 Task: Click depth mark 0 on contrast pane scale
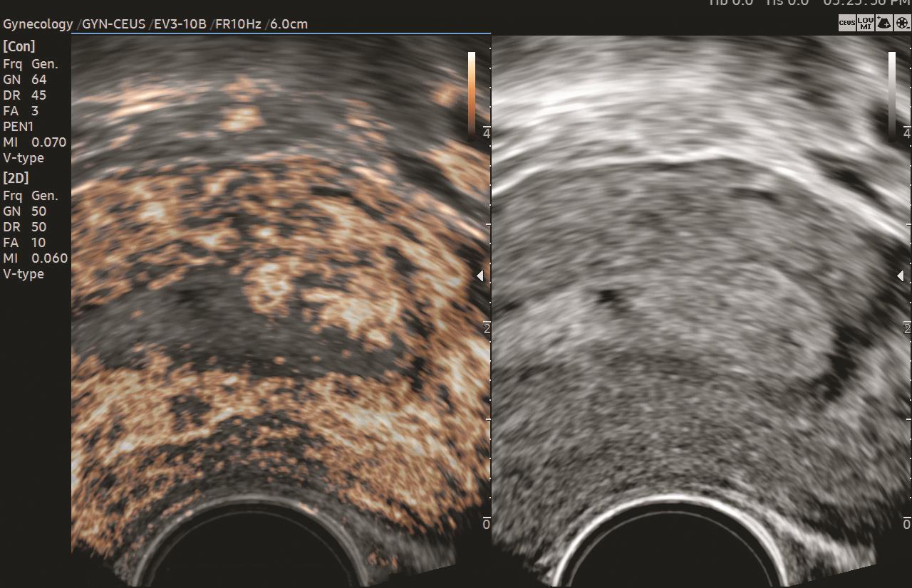487,524
